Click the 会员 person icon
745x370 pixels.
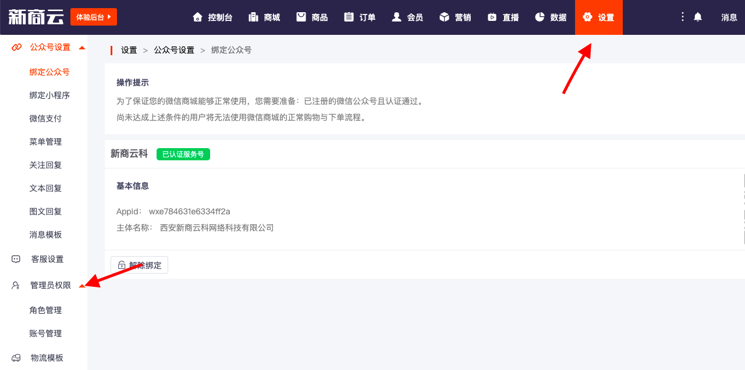(396, 17)
